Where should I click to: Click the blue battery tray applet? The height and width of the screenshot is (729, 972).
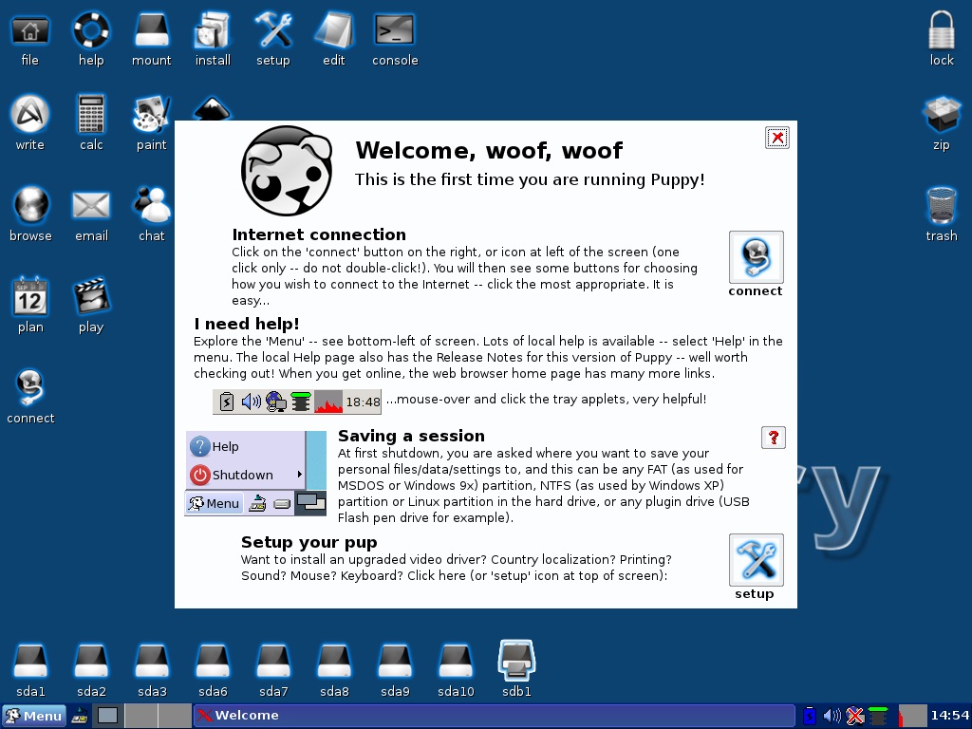[809, 716]
